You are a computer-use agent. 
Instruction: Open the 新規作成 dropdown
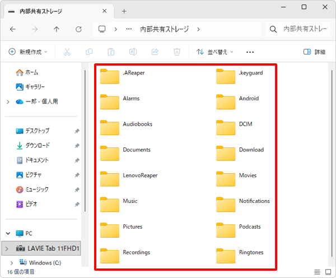click(x=28, y=52)
